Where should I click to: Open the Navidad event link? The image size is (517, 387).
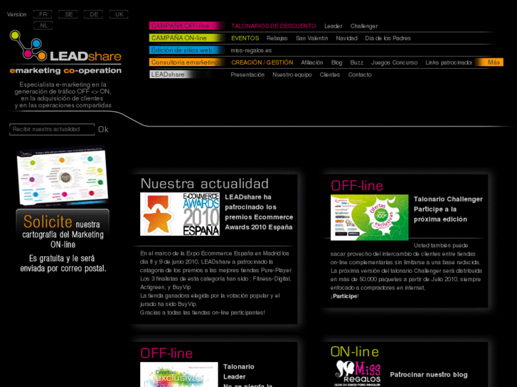pos(346,38)
